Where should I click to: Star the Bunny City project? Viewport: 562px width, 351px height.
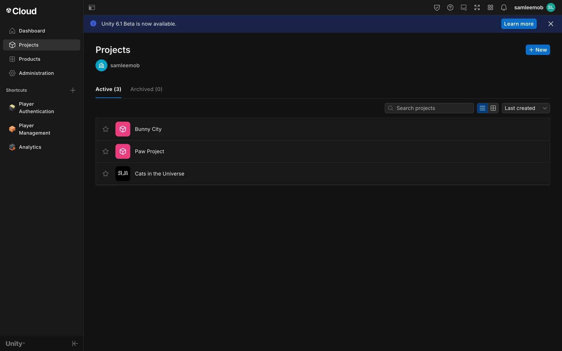105,129
